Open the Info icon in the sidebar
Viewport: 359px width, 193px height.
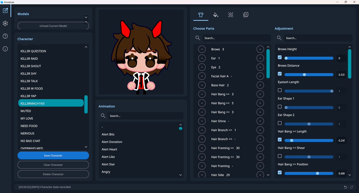click(5, 48)
